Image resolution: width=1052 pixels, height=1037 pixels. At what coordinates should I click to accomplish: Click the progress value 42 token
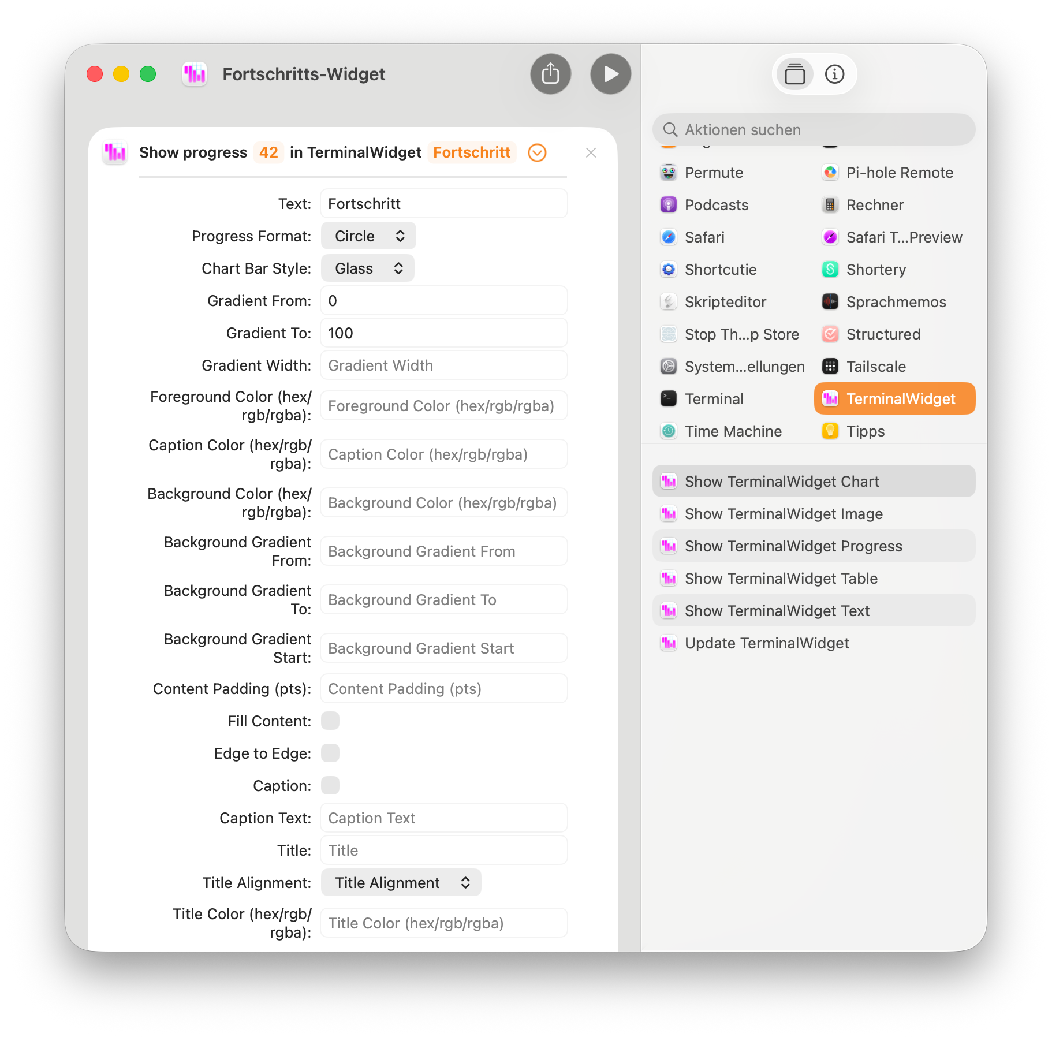[x=268, y=152]
